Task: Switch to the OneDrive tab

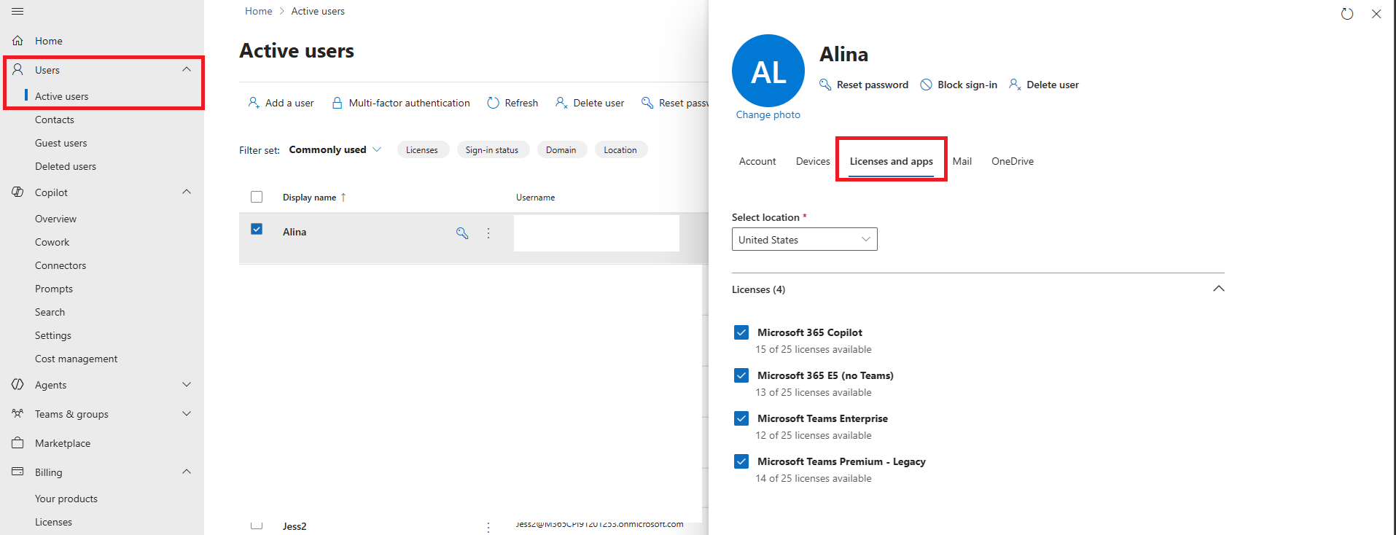Action: pos(1012,161)
